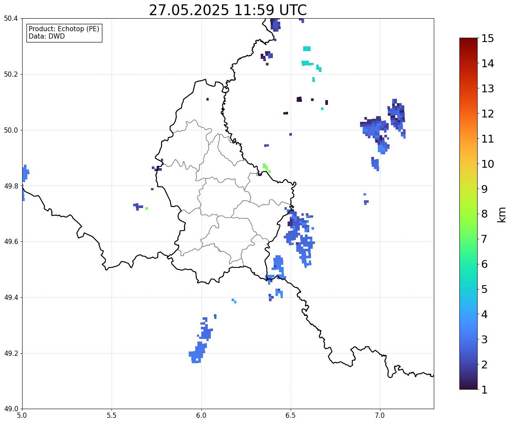Screen dimensions: 511x423
Task: Click the longitude axis label '5.5'
Action: click(112, 416)
